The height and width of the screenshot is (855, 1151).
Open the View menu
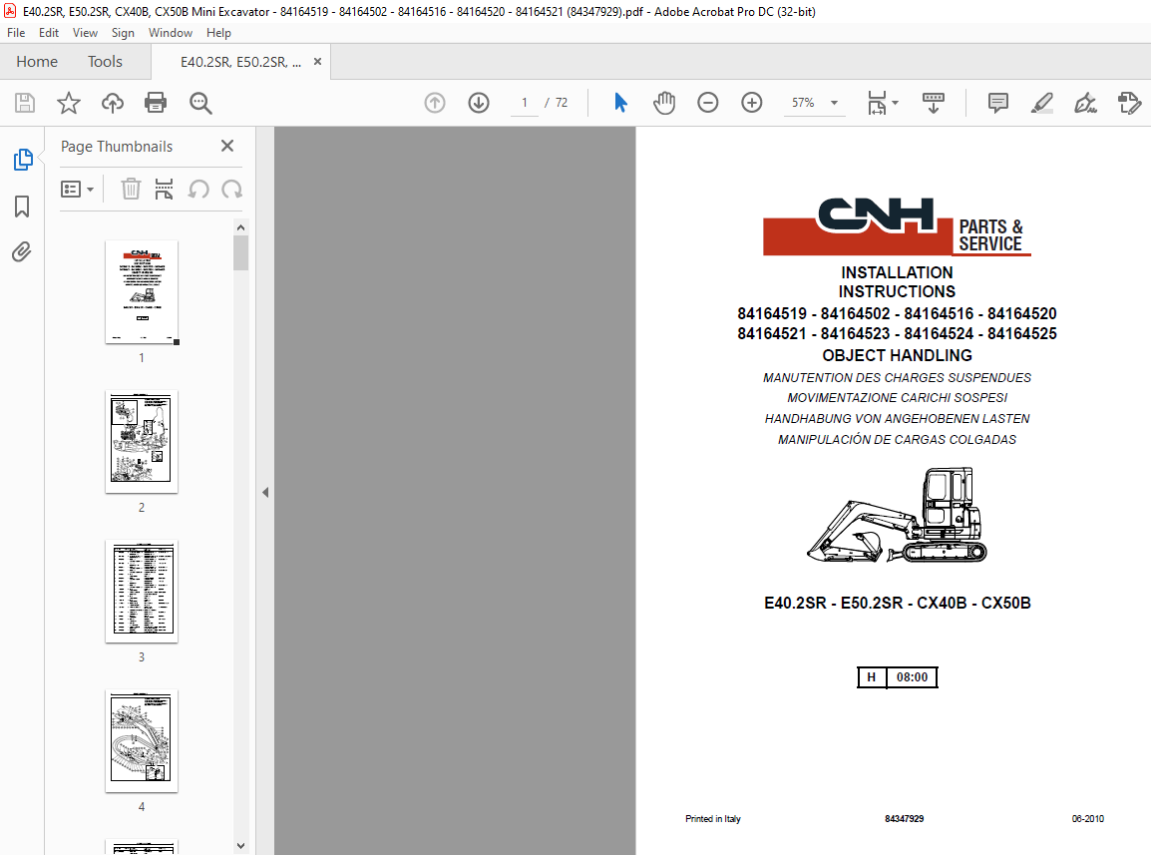85,33
